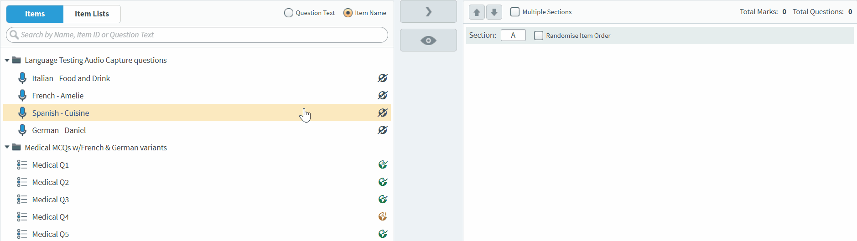
Task: Move the section down with the down arrow
Action: (x=494, y=12)
